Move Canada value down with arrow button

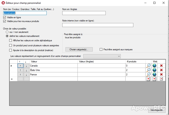click(27, 66)
